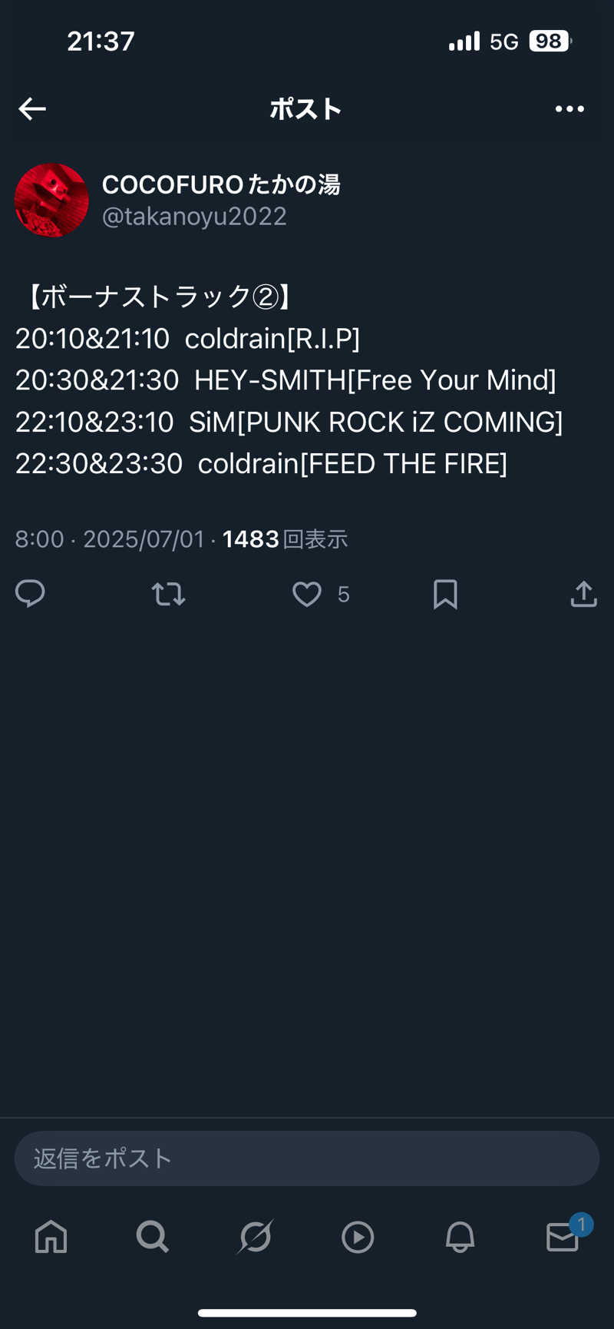Tap the back arrow

coord(32,109)
